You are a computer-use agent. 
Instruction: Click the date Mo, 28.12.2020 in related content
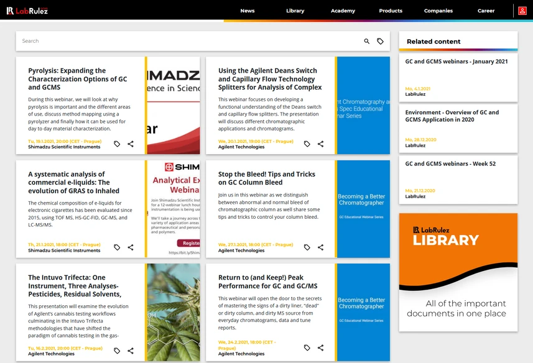pyautogui.click(x=420, y=140)
